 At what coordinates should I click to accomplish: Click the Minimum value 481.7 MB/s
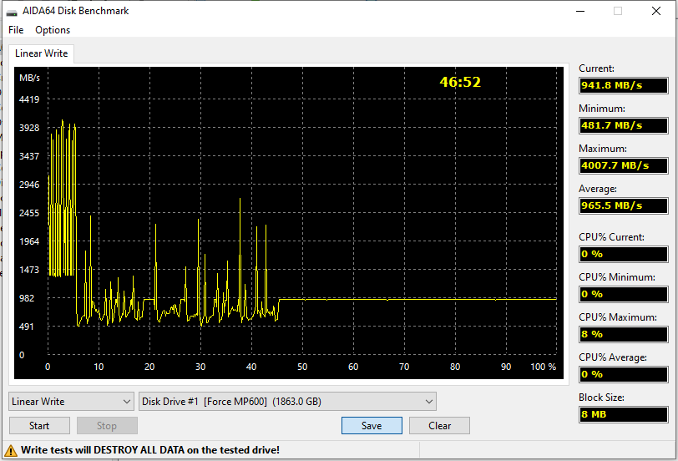click(x=624, y=125)
